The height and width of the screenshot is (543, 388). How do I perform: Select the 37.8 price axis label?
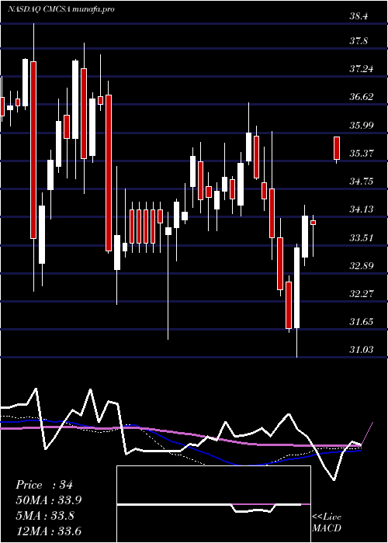(359, 41)
